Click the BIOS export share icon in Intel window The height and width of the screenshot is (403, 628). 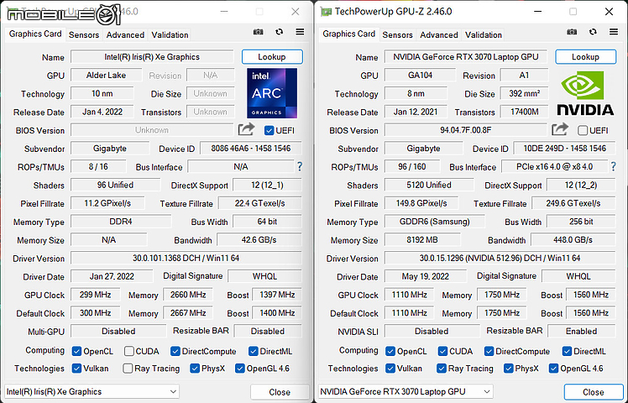[246, 129]
